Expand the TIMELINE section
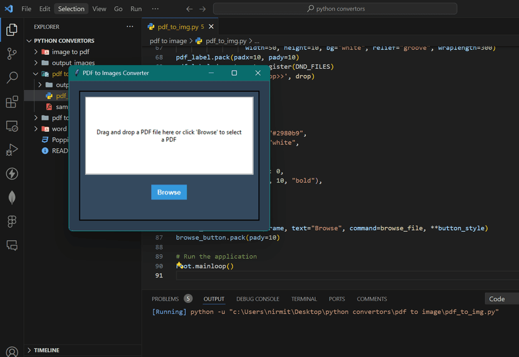 pos(46,350)
